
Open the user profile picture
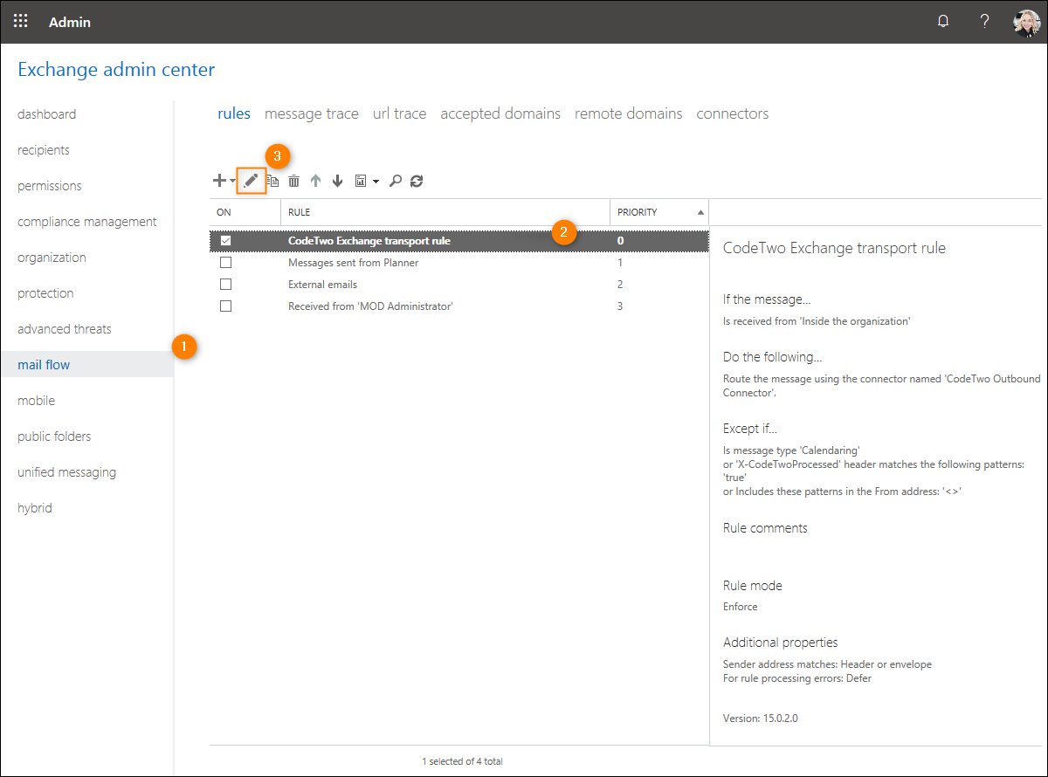click(x=1025, y=22)
